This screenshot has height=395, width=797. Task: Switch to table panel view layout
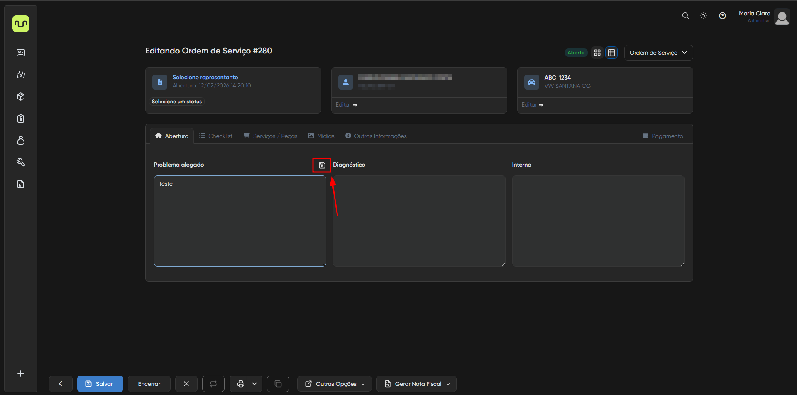coord(611,53)
